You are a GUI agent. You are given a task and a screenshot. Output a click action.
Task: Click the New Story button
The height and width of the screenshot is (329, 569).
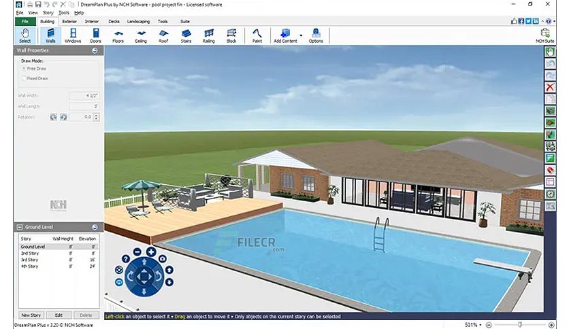[x=31, y=315]
